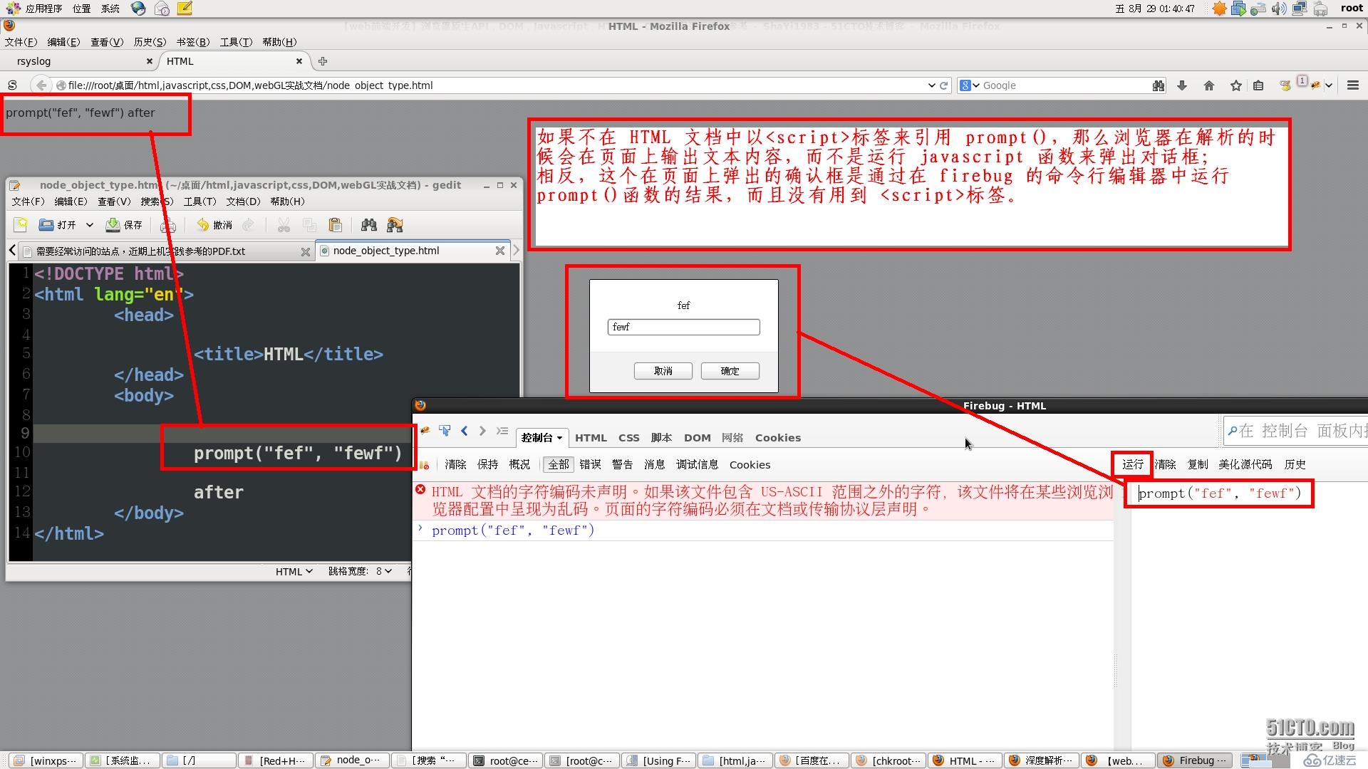Image resolution: width=1368 pixels, height=769 pixels.
Task: Reload the page with the Firefox refresh icon
Action: point(944,85)
